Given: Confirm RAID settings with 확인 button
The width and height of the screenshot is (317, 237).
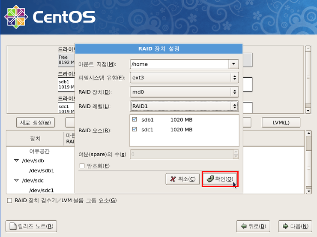Looking at the screenshot, I should pyautogui.click(x=220, y=179).
